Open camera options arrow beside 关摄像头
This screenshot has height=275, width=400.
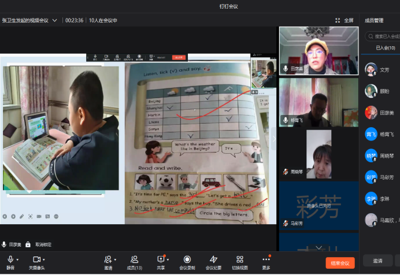[x=44, y=260]
